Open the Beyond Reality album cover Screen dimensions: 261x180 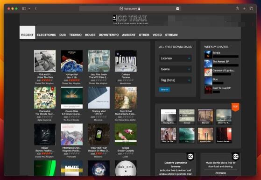[x=45, y=134]
